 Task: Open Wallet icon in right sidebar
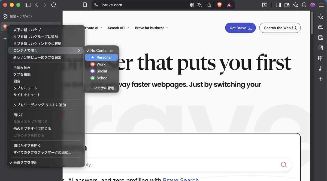pyautogui.click(x=321, y=38)
